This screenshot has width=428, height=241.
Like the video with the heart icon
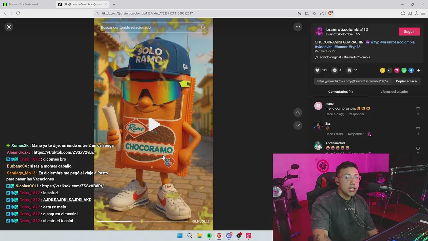pyautogui.click(x=317, y=70)
